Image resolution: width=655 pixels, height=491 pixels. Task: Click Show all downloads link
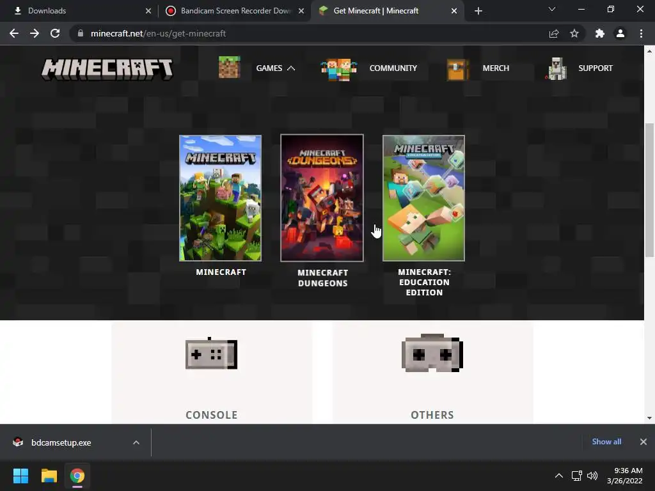tap(606, 442)
